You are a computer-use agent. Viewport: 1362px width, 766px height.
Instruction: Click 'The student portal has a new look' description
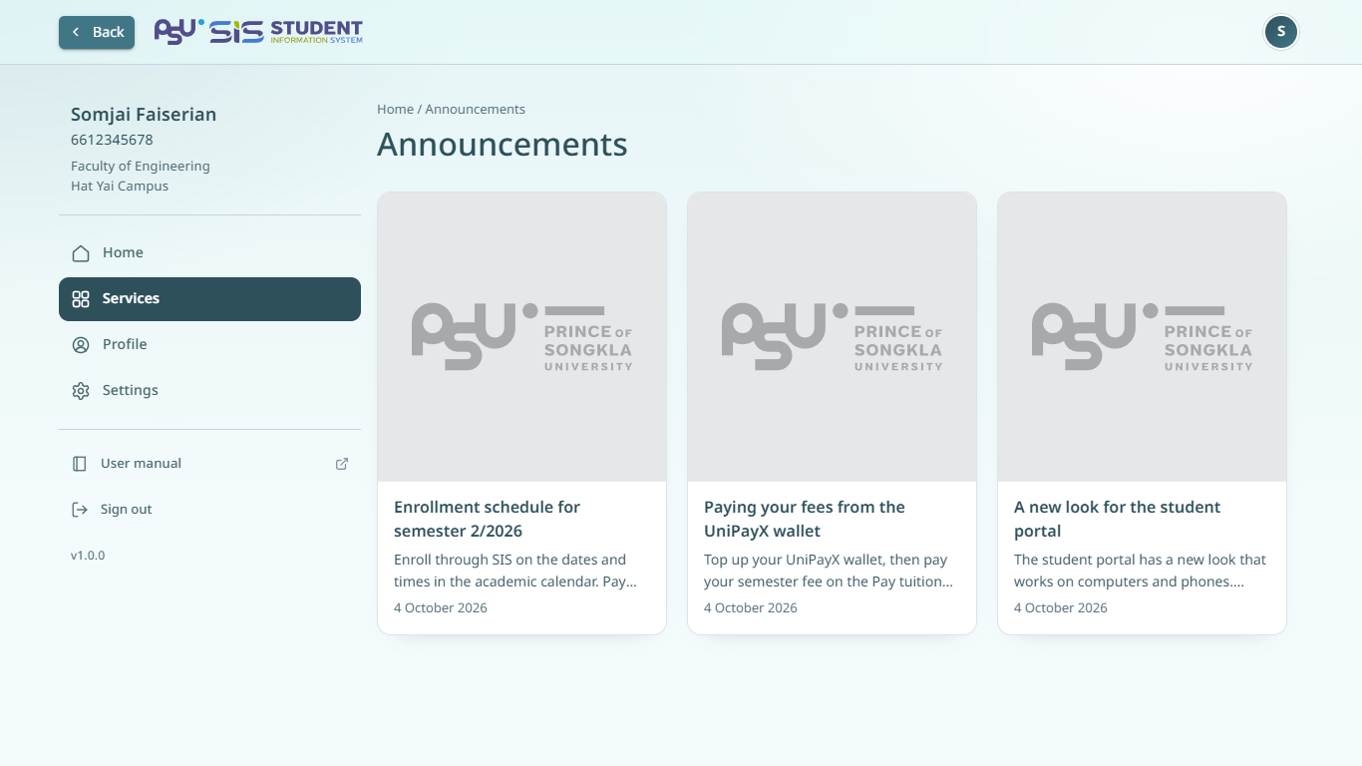tap(1140, 571)
